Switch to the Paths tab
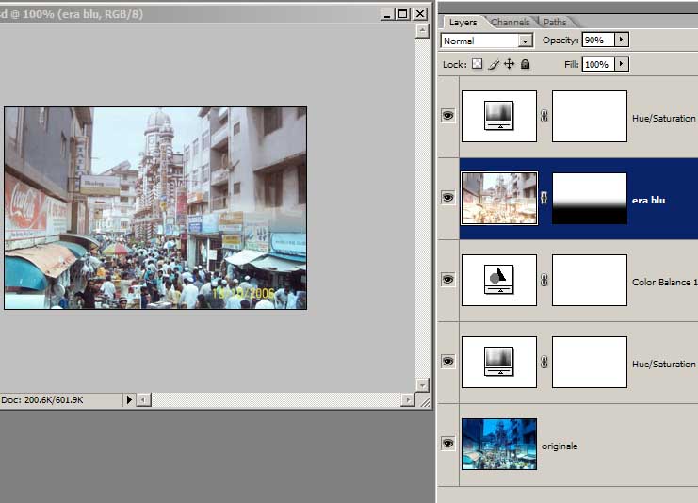 point(555,22)
